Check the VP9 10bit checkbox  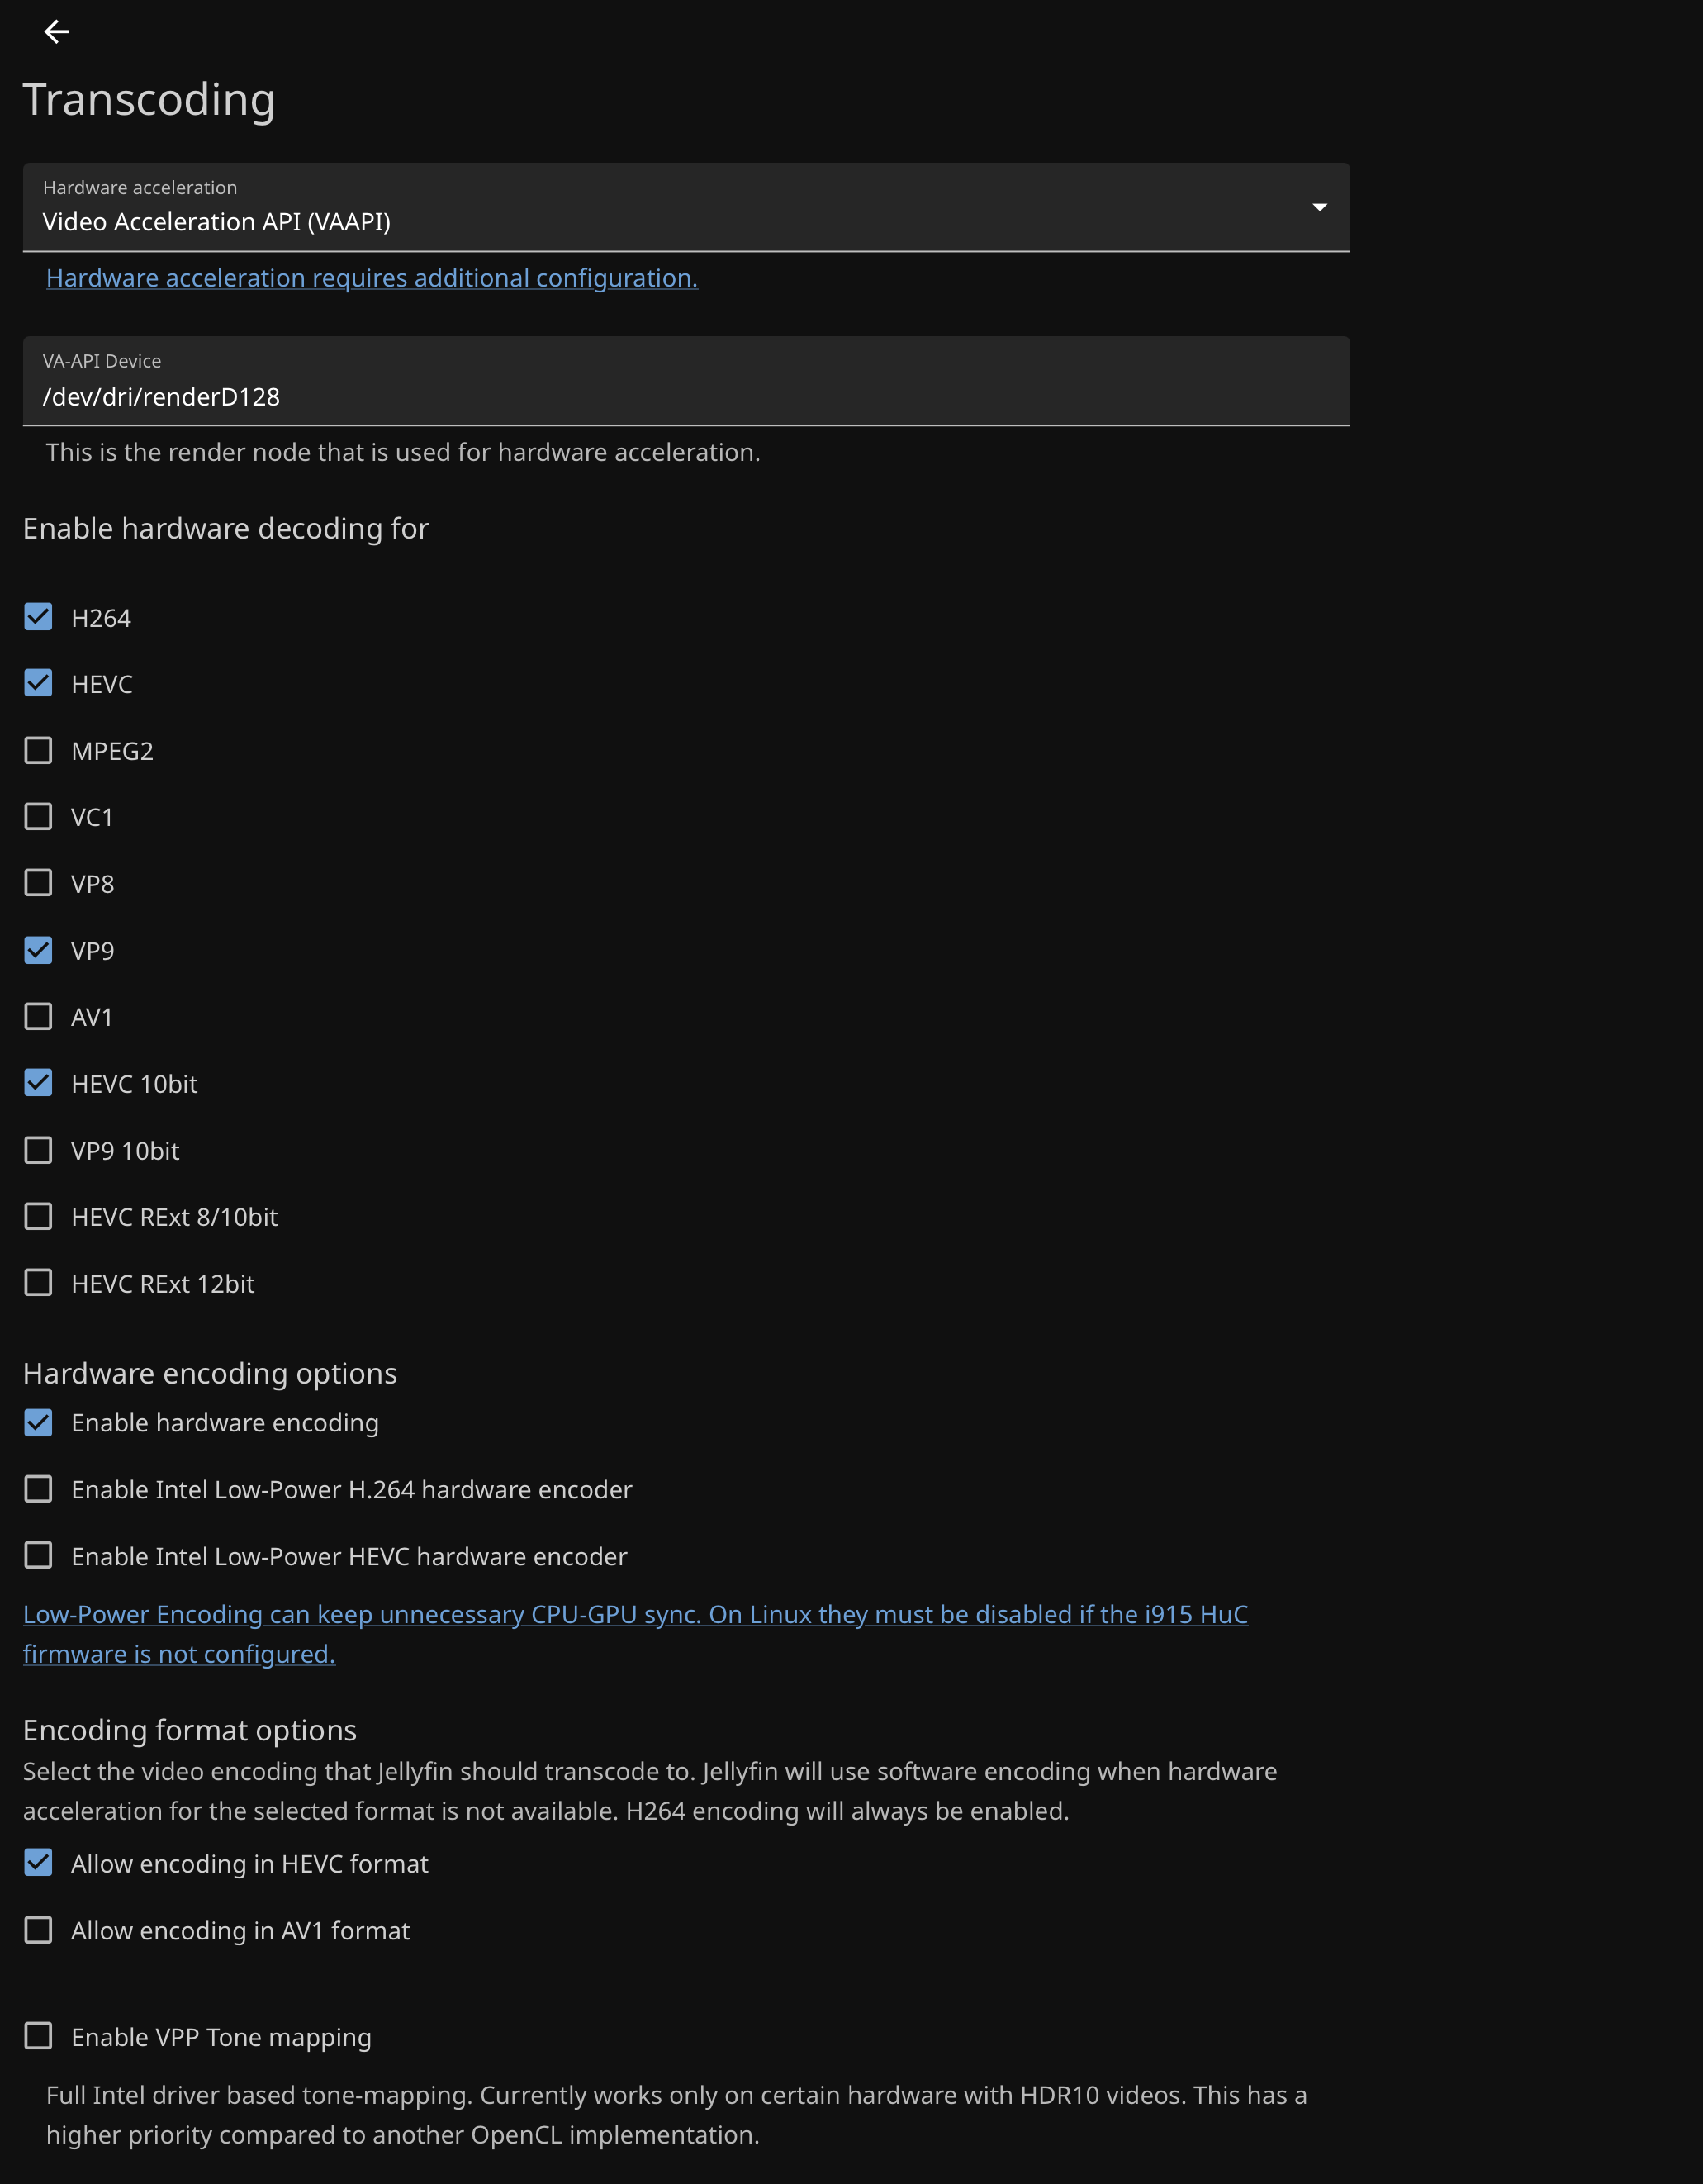pos(38,1150)
